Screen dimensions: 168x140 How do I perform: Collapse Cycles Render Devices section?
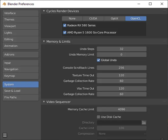click(44, 11)
